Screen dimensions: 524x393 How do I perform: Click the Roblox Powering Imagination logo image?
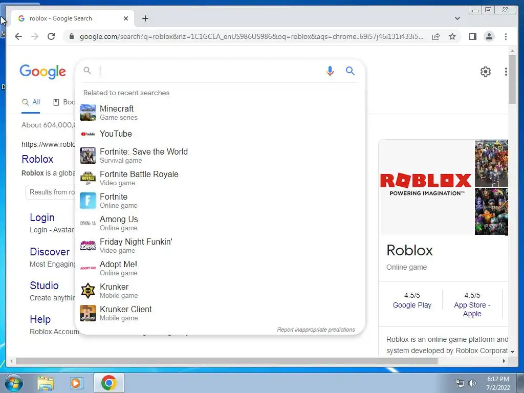tap(426, 184)
